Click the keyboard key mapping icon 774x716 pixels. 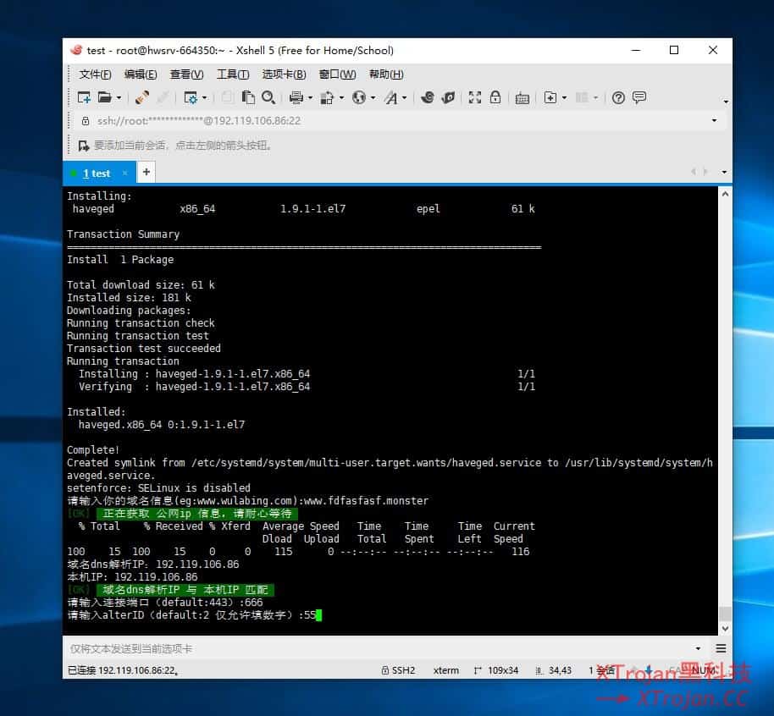click(x=522, y=98)
